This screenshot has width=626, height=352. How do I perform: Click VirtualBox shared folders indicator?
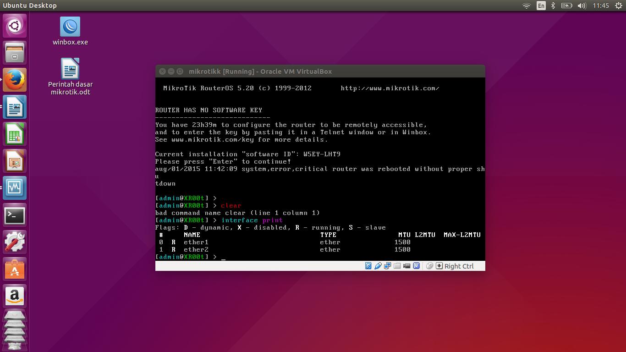(x=397, y=266)
